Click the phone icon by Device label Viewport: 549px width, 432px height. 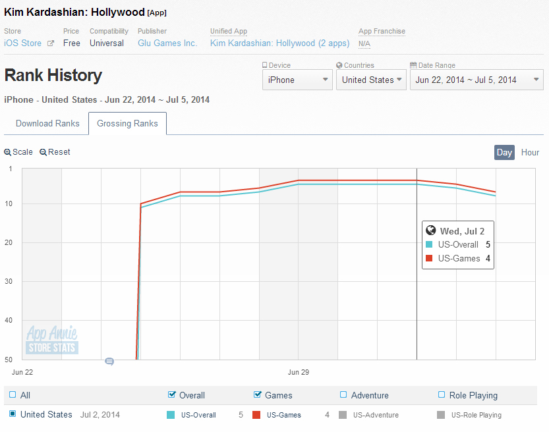265,65
